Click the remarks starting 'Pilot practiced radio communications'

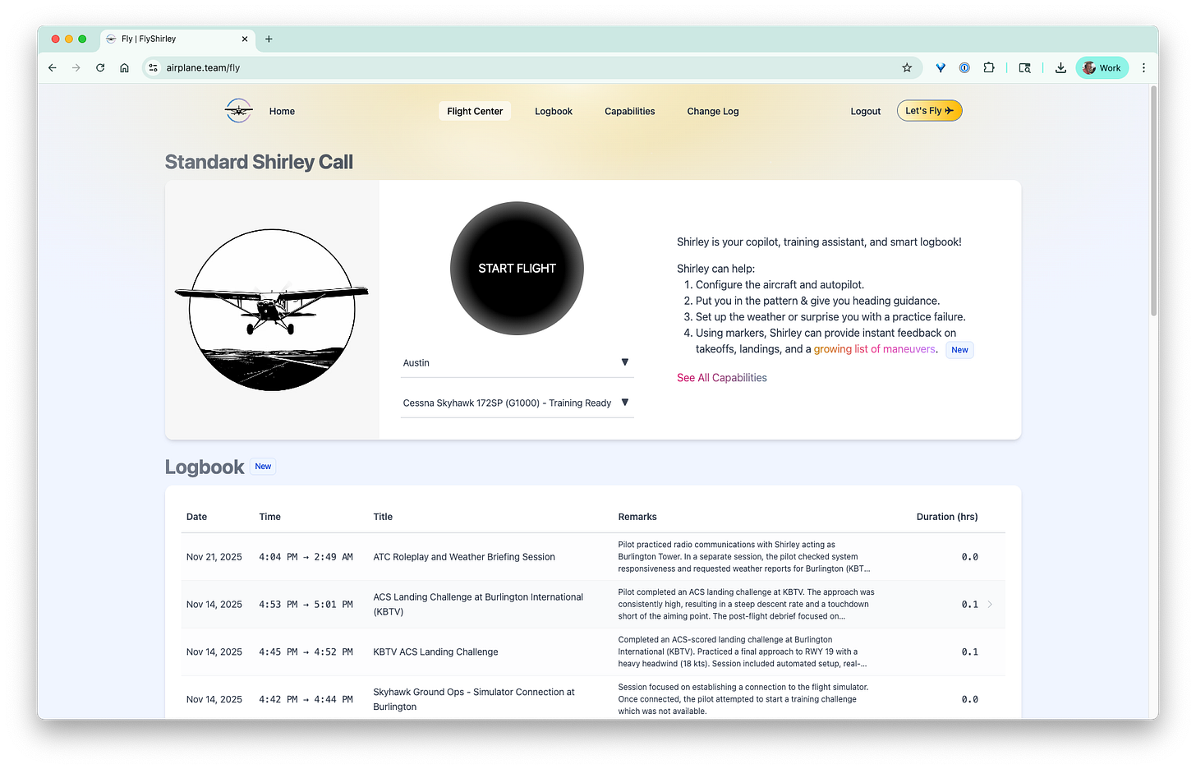click(x=744, y=557)
